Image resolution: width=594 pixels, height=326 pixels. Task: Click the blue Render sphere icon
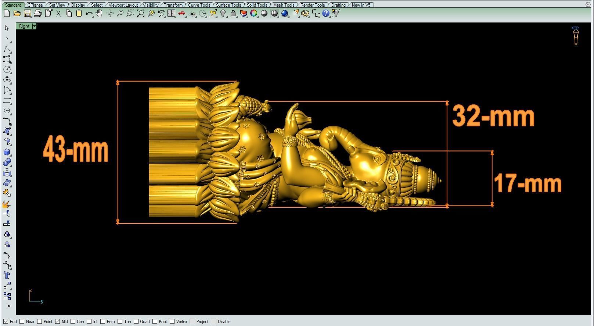coord(284,14)
